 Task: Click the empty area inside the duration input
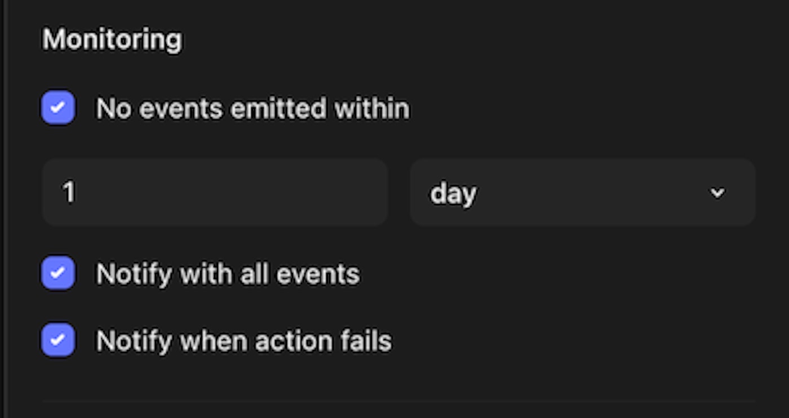(x=237, y=193)
